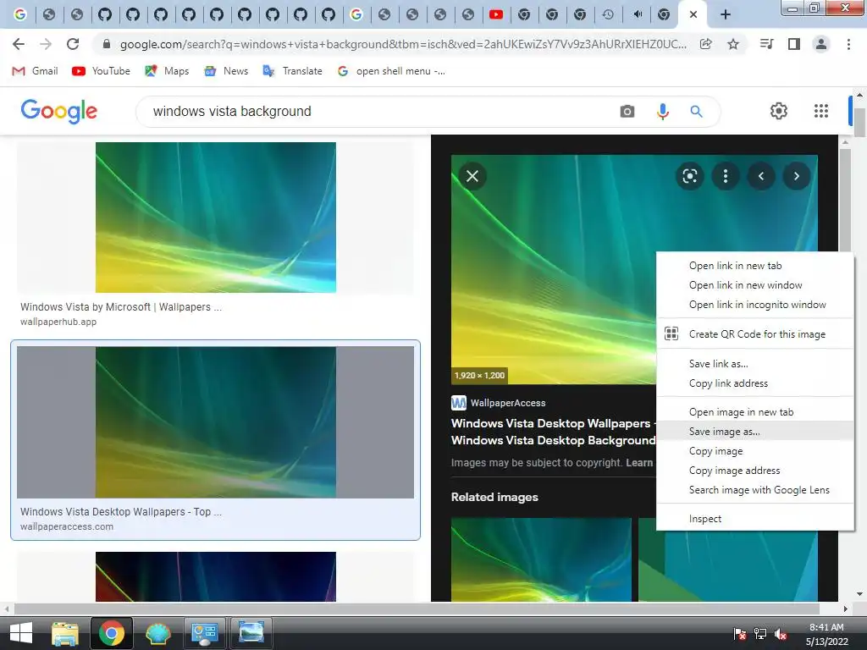
Task: Open a new browser tab
Action: point(726,15)
